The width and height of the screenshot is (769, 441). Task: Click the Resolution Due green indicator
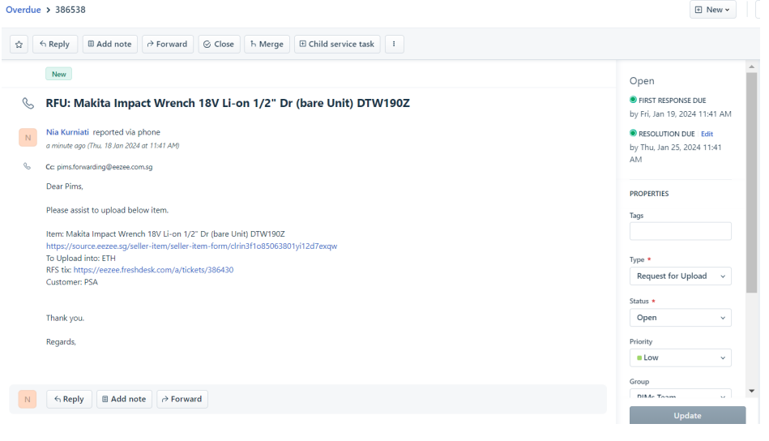[x=633, y=134]
